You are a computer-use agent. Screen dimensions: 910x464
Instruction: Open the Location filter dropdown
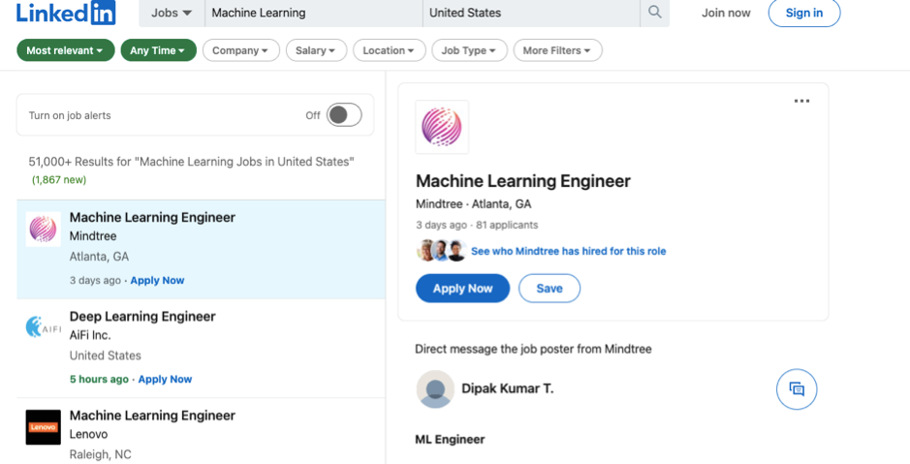pyautogui.click(x=390, y=50)
